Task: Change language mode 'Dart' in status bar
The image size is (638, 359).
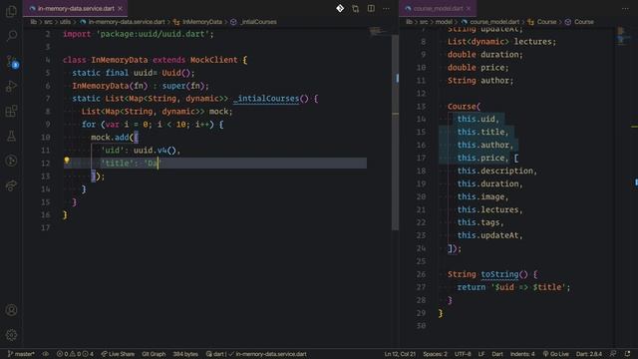Action: (497, 354)
